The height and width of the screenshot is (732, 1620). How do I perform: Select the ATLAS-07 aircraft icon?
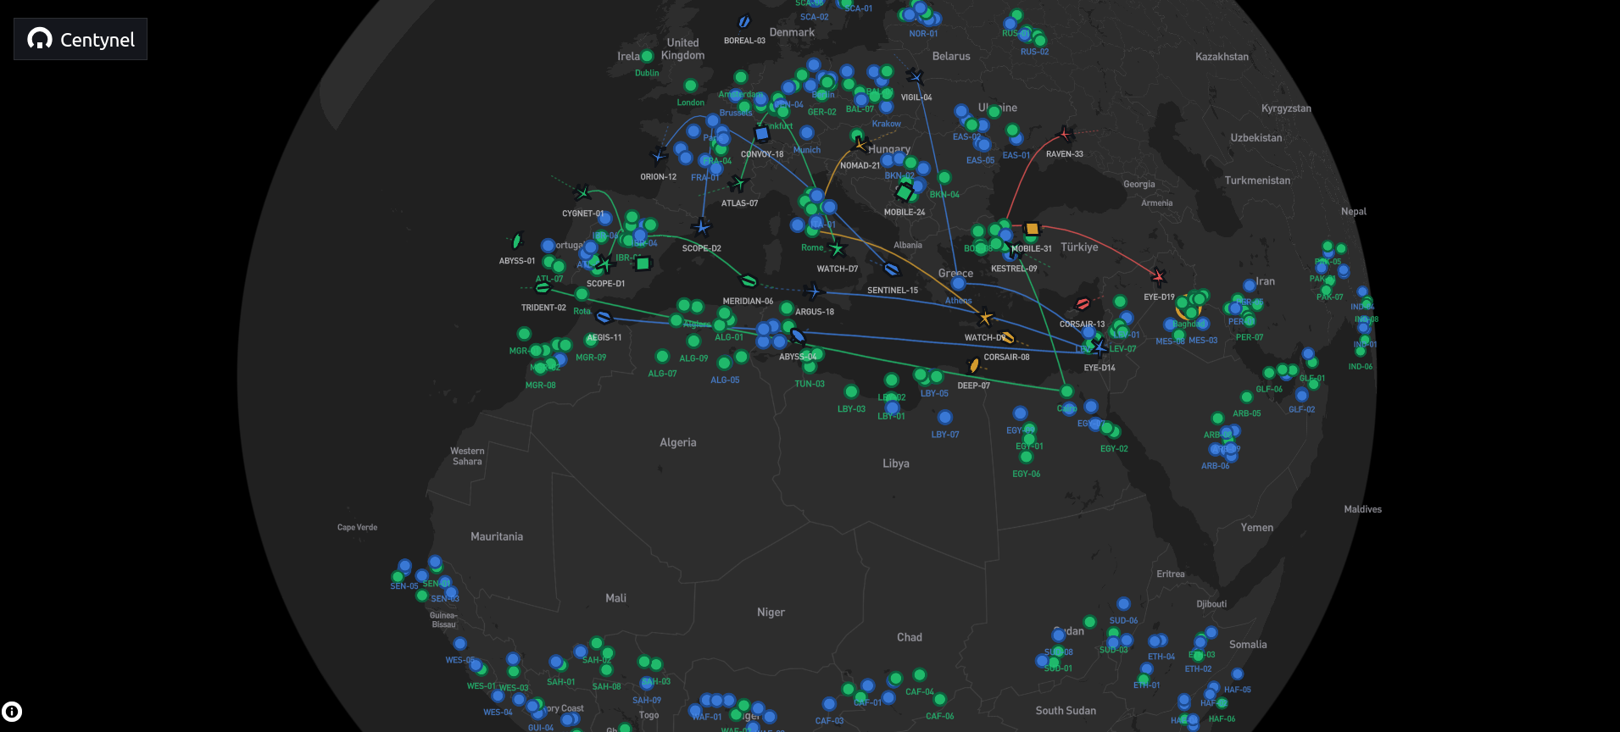[738, 183]
